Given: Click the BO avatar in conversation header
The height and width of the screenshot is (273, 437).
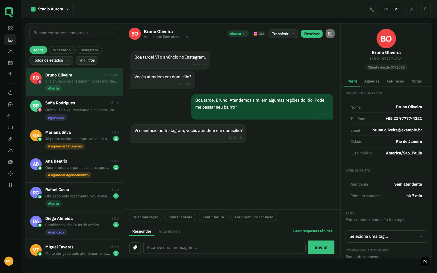Looking at the screenshot, I should click(x=135, y=34).
